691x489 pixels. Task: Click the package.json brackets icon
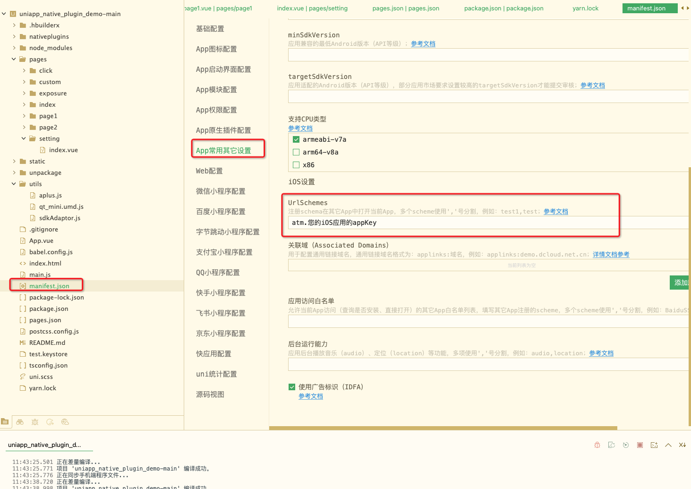point(23,309)
